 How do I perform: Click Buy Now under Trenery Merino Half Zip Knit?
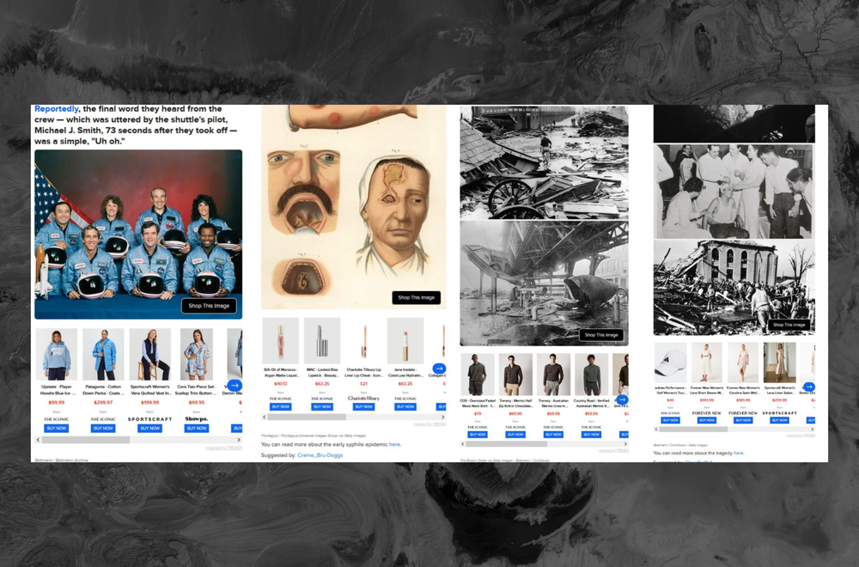pyautogui.click(x=515, y=435)
